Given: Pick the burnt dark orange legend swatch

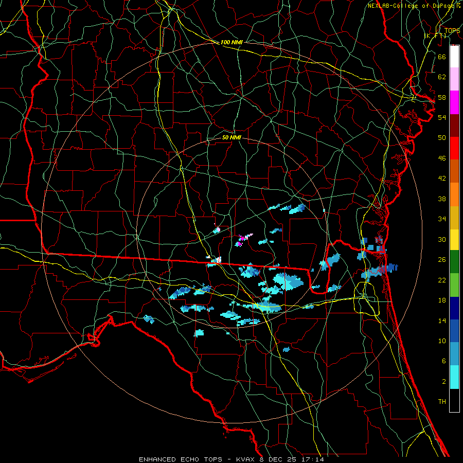Looking at the screenshot, I should click(454, 171).
